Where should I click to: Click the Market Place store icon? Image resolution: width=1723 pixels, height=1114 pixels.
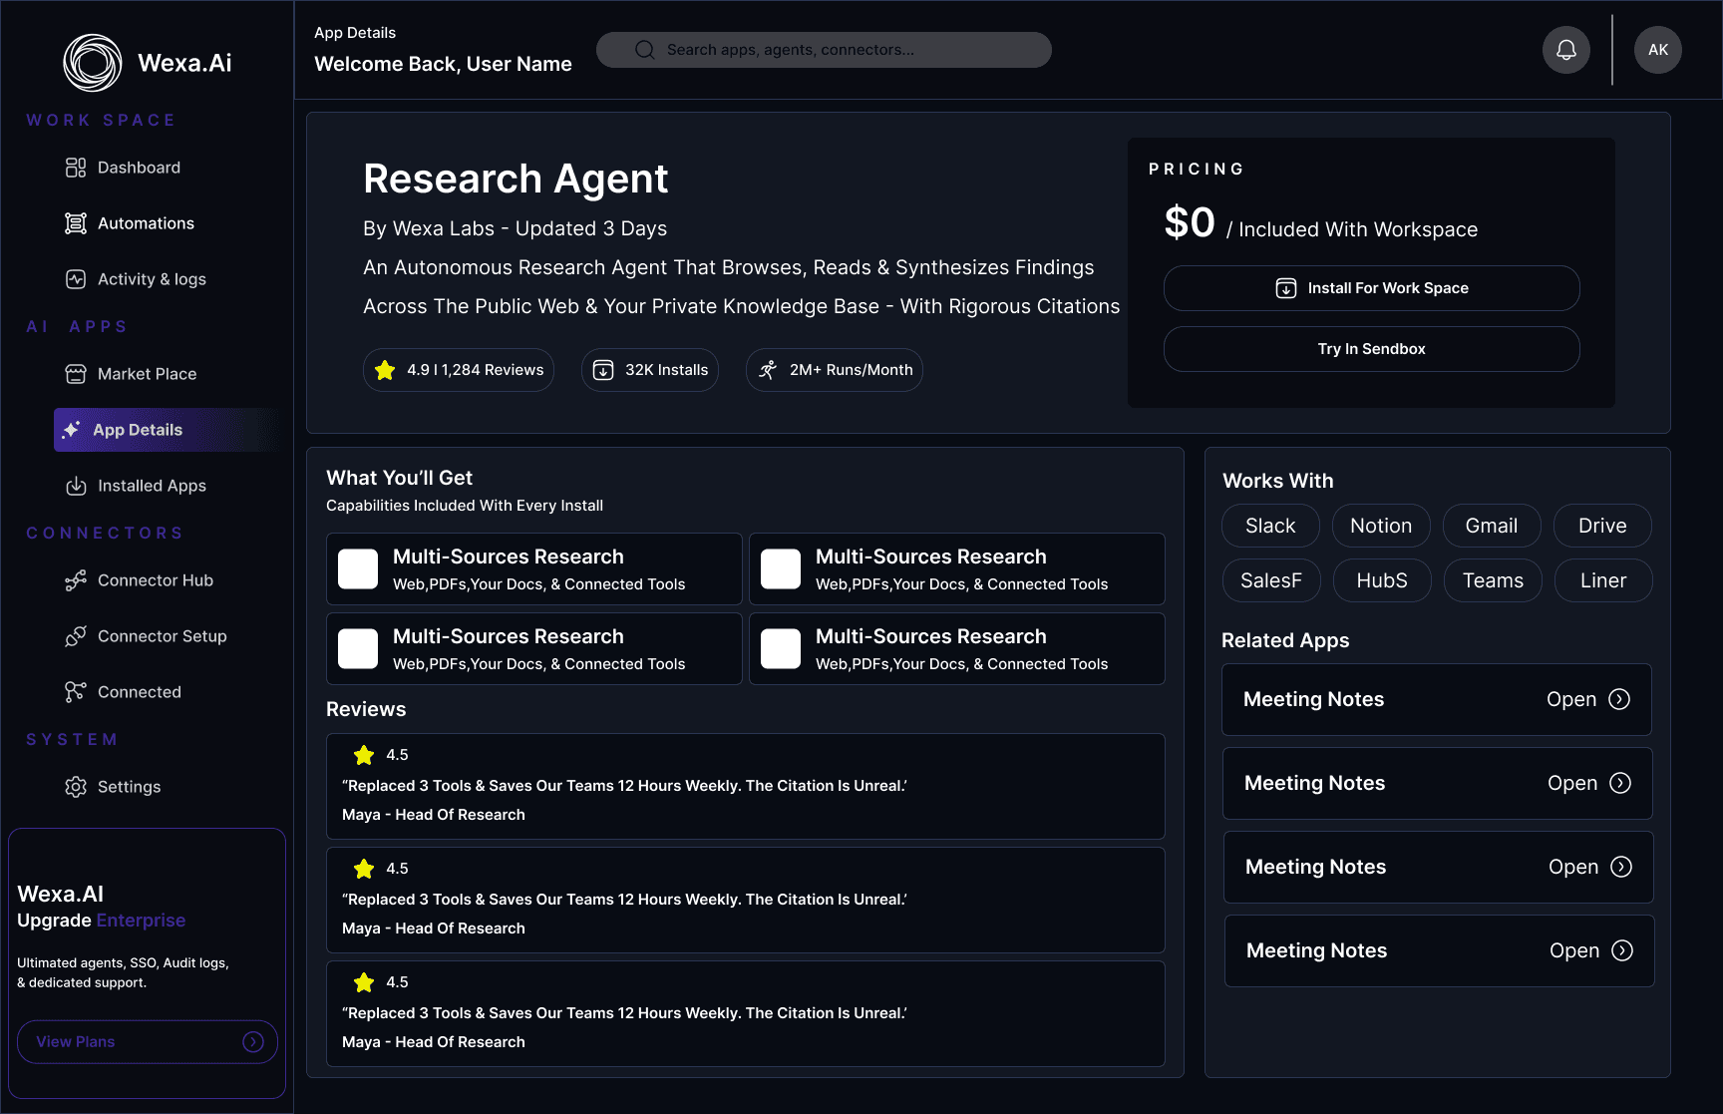76,374
